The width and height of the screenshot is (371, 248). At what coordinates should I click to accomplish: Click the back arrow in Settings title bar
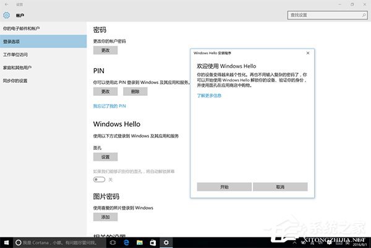tap(7, 4)
